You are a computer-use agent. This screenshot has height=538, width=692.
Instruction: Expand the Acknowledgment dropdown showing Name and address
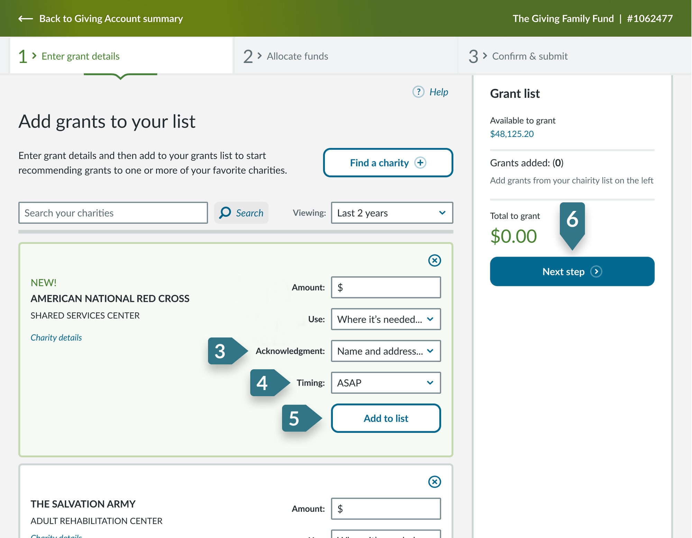click(386, 351)
